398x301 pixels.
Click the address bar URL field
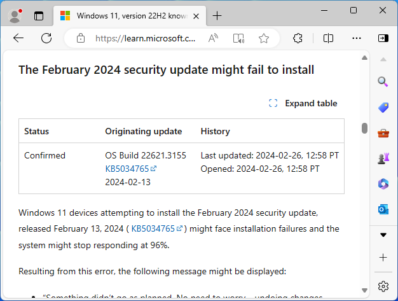pyautogui.click(x=145, y=38)
